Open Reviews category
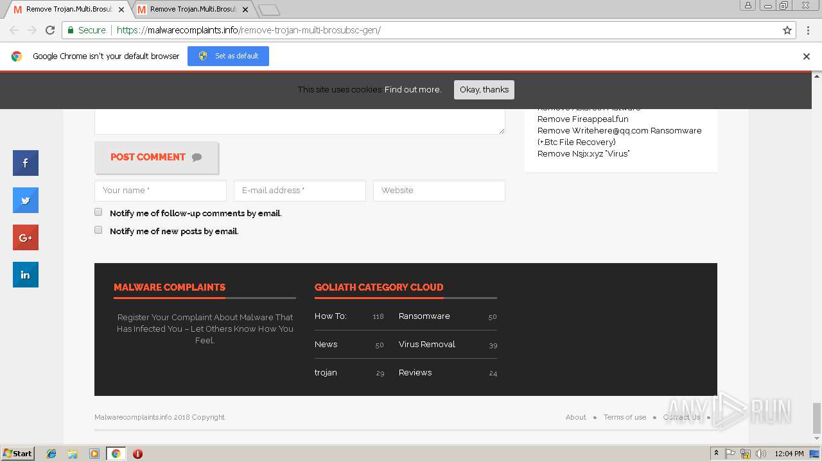Image resolution: width=822 pixels, height=462 pixels. coord(415,373)
